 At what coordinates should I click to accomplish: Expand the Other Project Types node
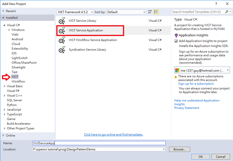pos(4,128)
